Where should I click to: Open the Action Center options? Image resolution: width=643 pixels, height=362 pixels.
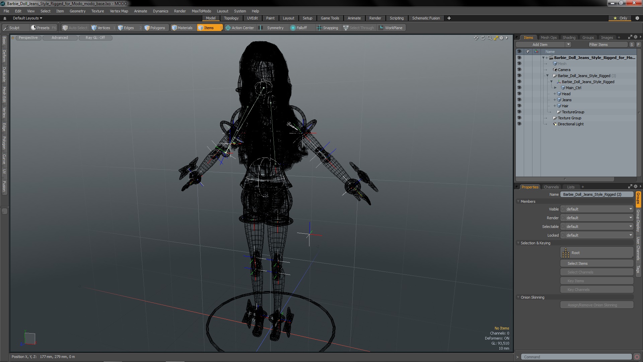(240, 28)
